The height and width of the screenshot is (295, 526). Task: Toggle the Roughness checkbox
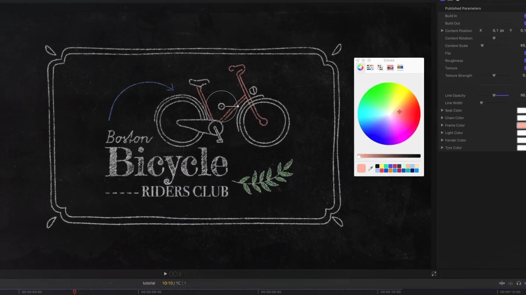click(525, 61)
